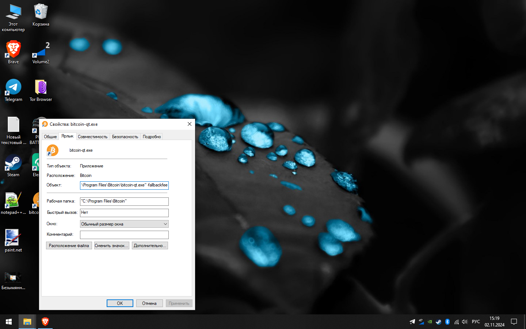
Task: Click the speaker volume tray icon
Action: [465, 322]
